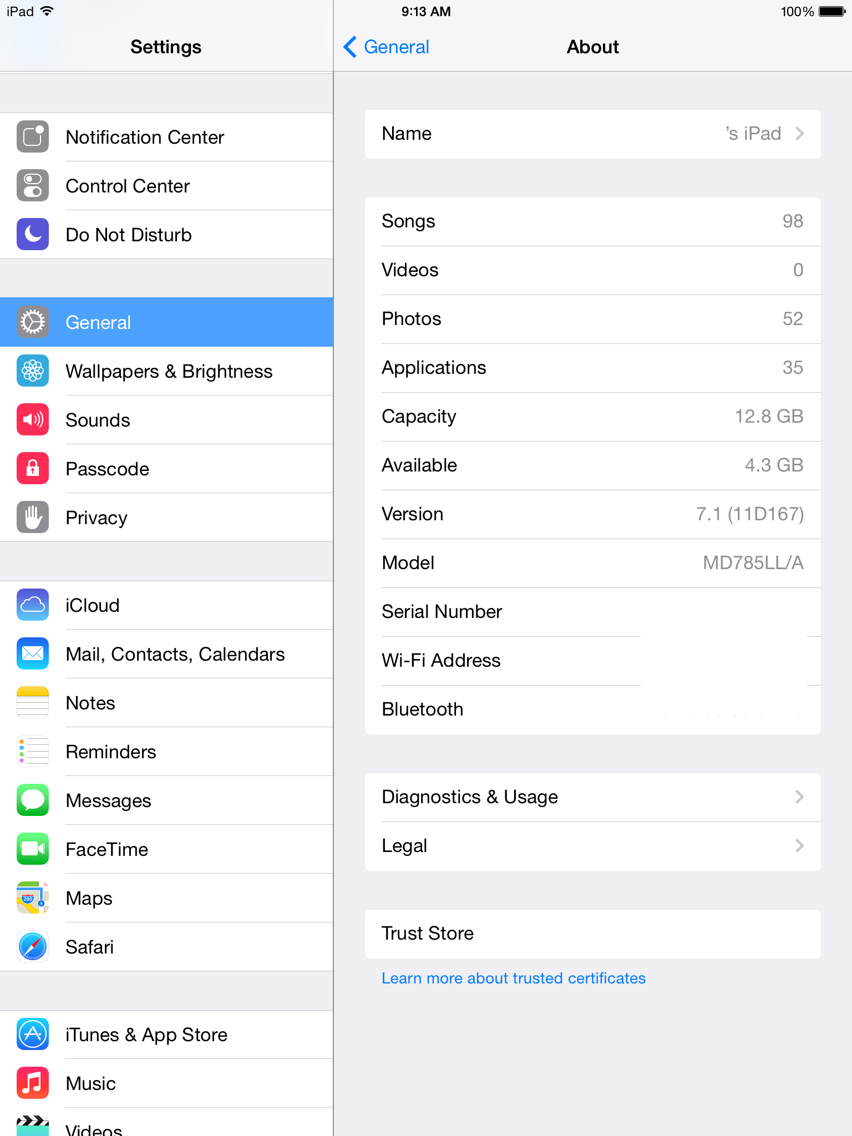Screen dimensions: 852x1136
Task: Open the Maps app icon
Action: click(33, 897)
